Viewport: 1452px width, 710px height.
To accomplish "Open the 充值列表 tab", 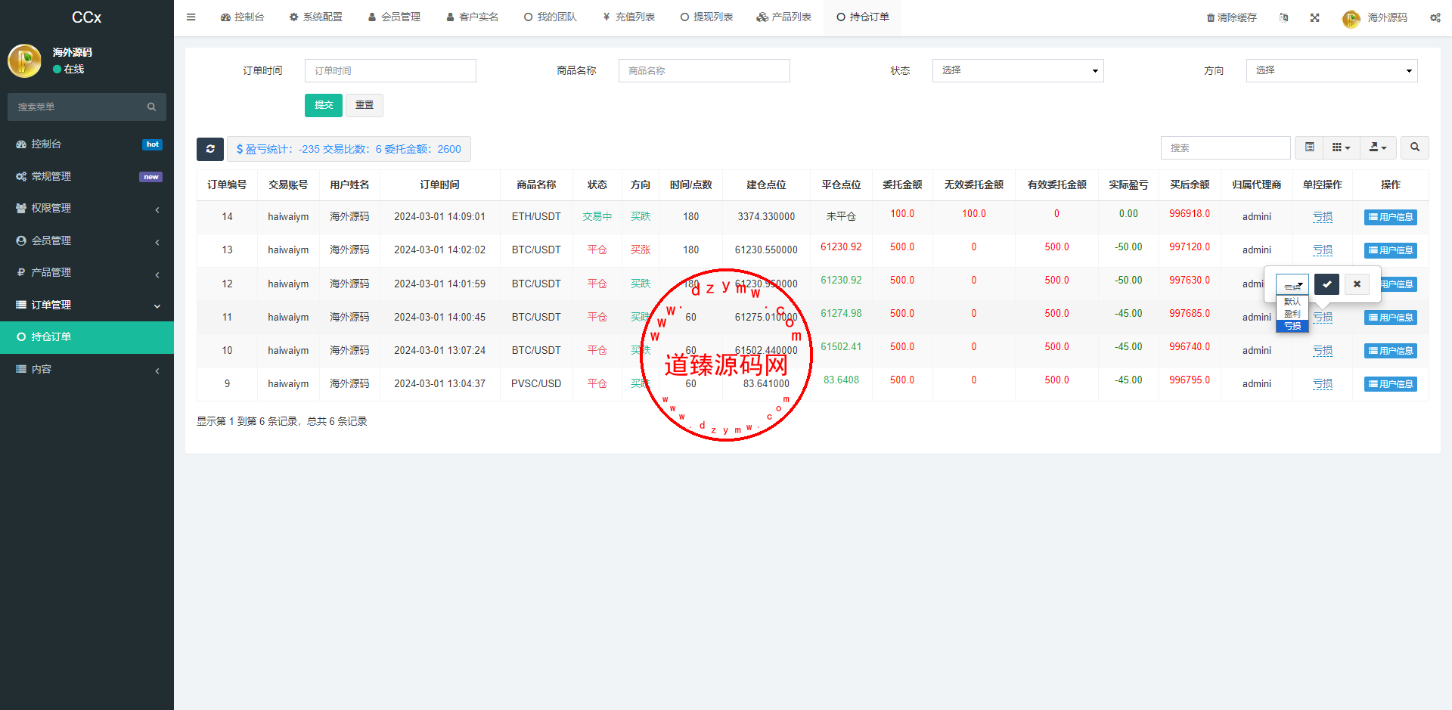I will 629,17.
